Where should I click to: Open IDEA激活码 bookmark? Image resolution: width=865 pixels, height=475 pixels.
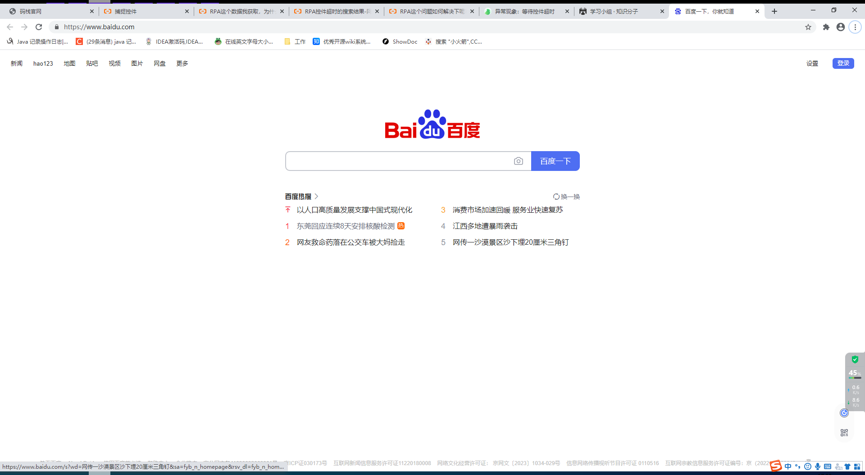click(174, 41)
